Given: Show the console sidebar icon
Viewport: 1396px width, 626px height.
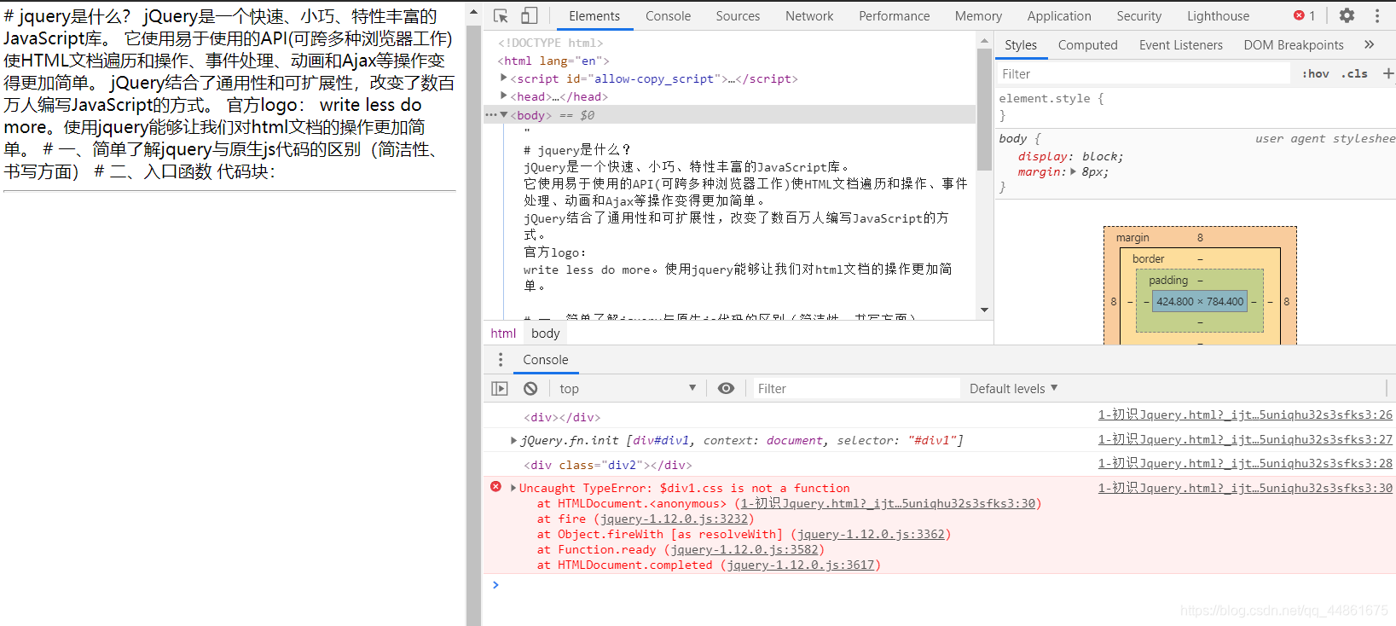Looking at the screenshot, I should click(x=500, y=389).
